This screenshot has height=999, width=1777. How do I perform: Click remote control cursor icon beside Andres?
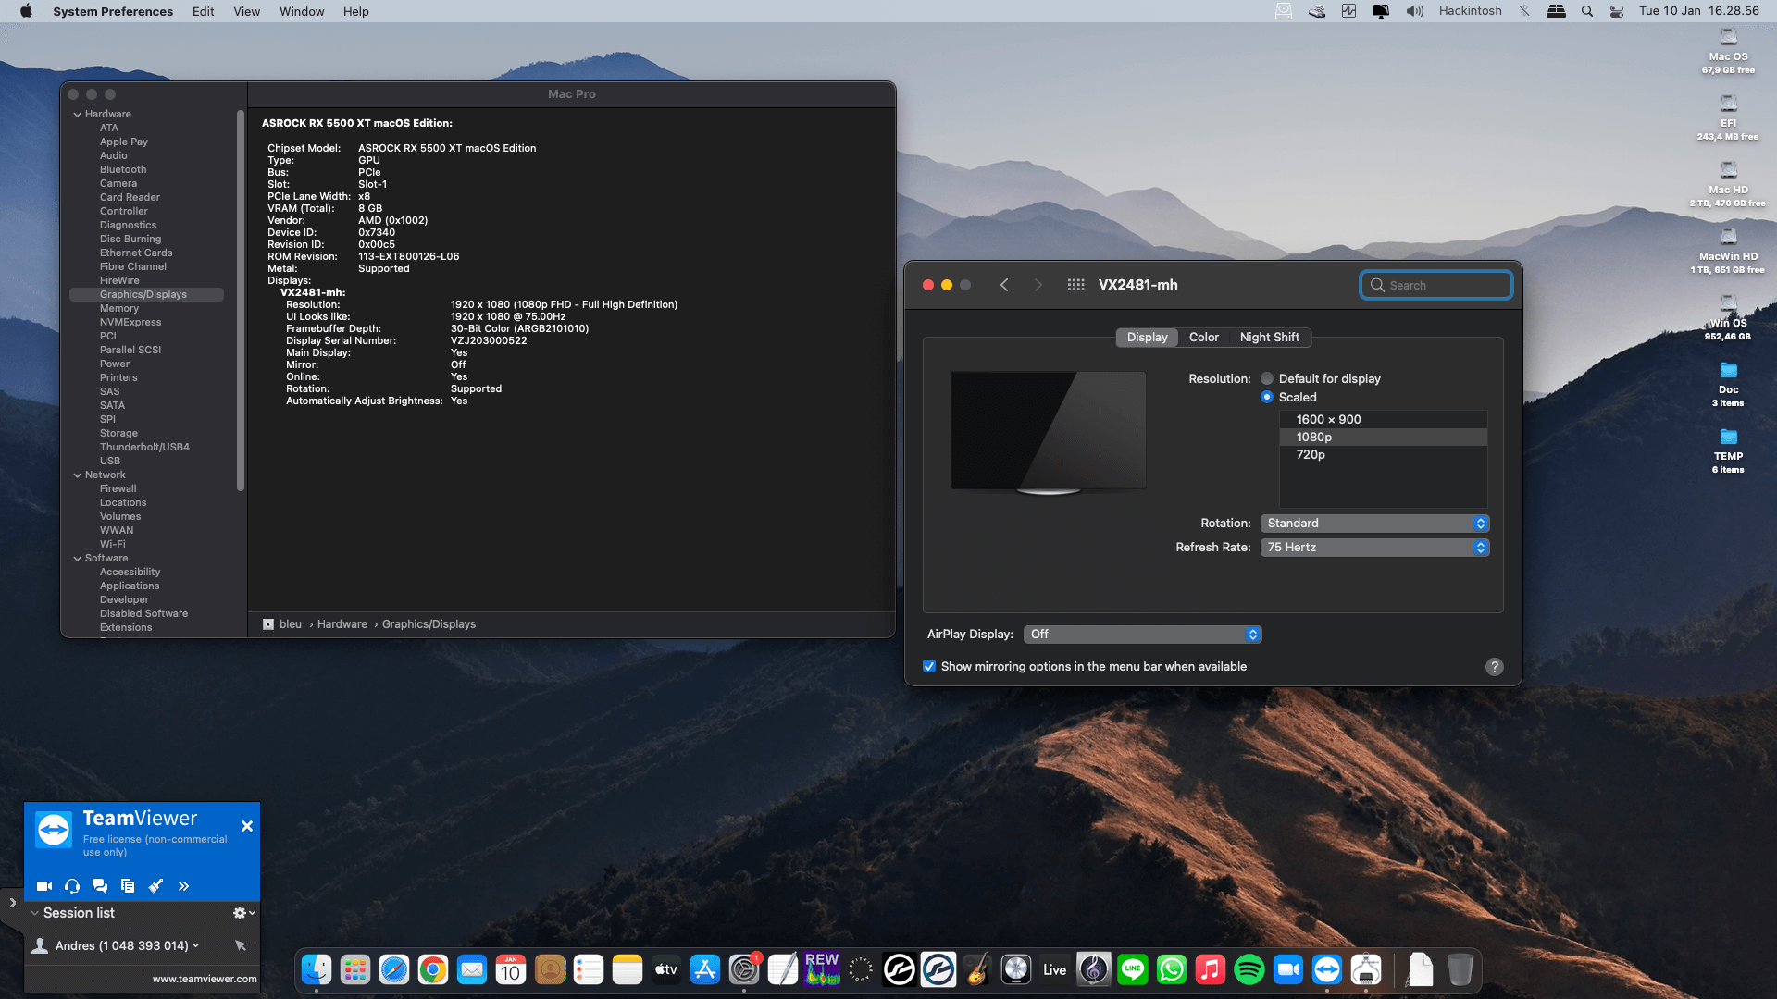[241, 945]
